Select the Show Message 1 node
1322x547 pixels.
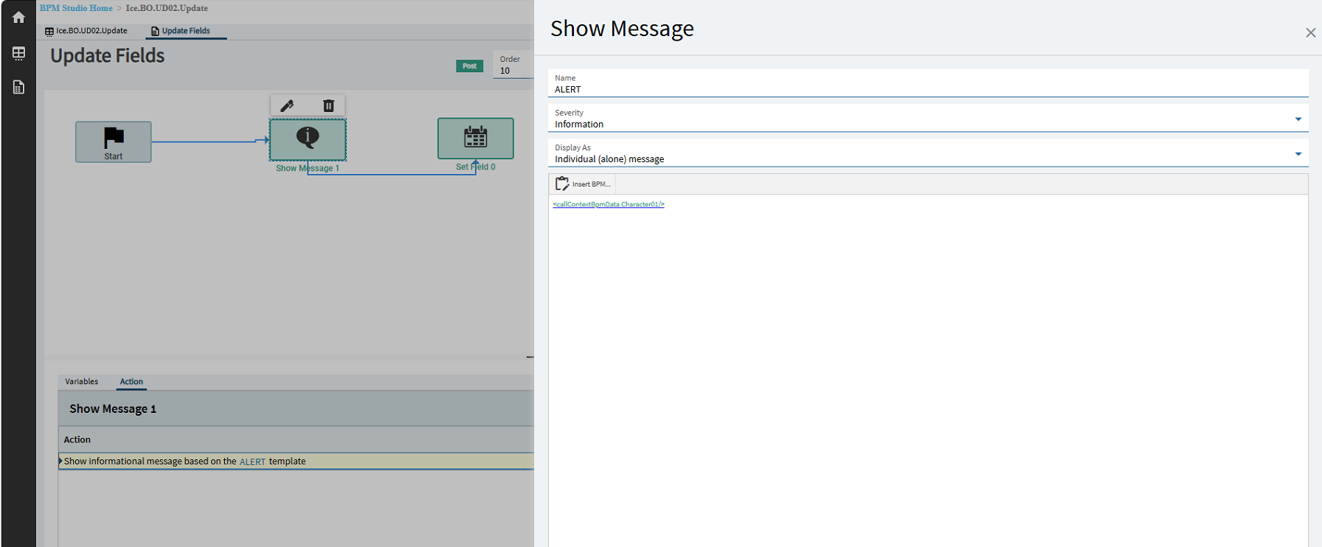308,139
